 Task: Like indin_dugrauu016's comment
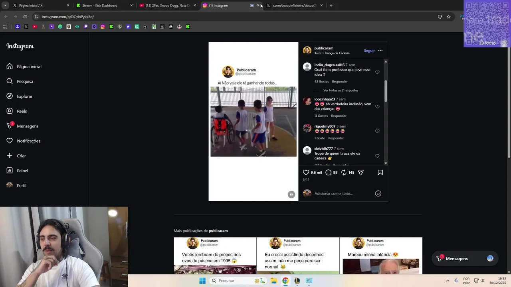coord(377,73)
